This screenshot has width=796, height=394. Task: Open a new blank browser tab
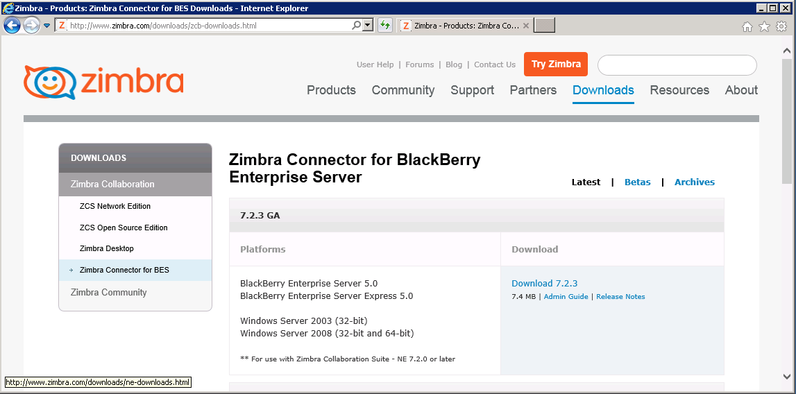pos(545,26)
